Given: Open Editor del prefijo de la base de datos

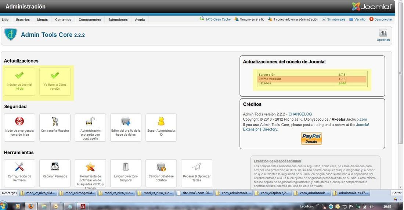Looking at the screenshot, I should [x=126, y=128].
